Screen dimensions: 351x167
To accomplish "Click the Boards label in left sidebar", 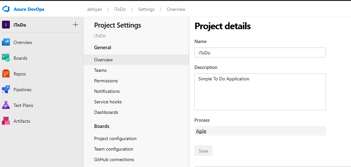I will pyautogui.click(x=20, y=58).
